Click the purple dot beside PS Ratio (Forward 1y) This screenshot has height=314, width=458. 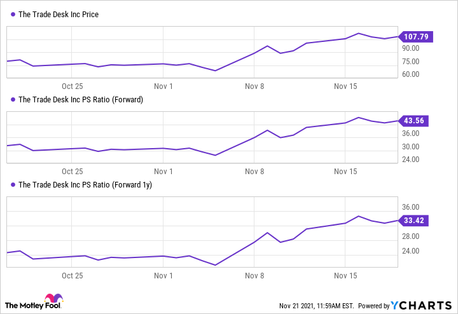[x=13, y=185]
